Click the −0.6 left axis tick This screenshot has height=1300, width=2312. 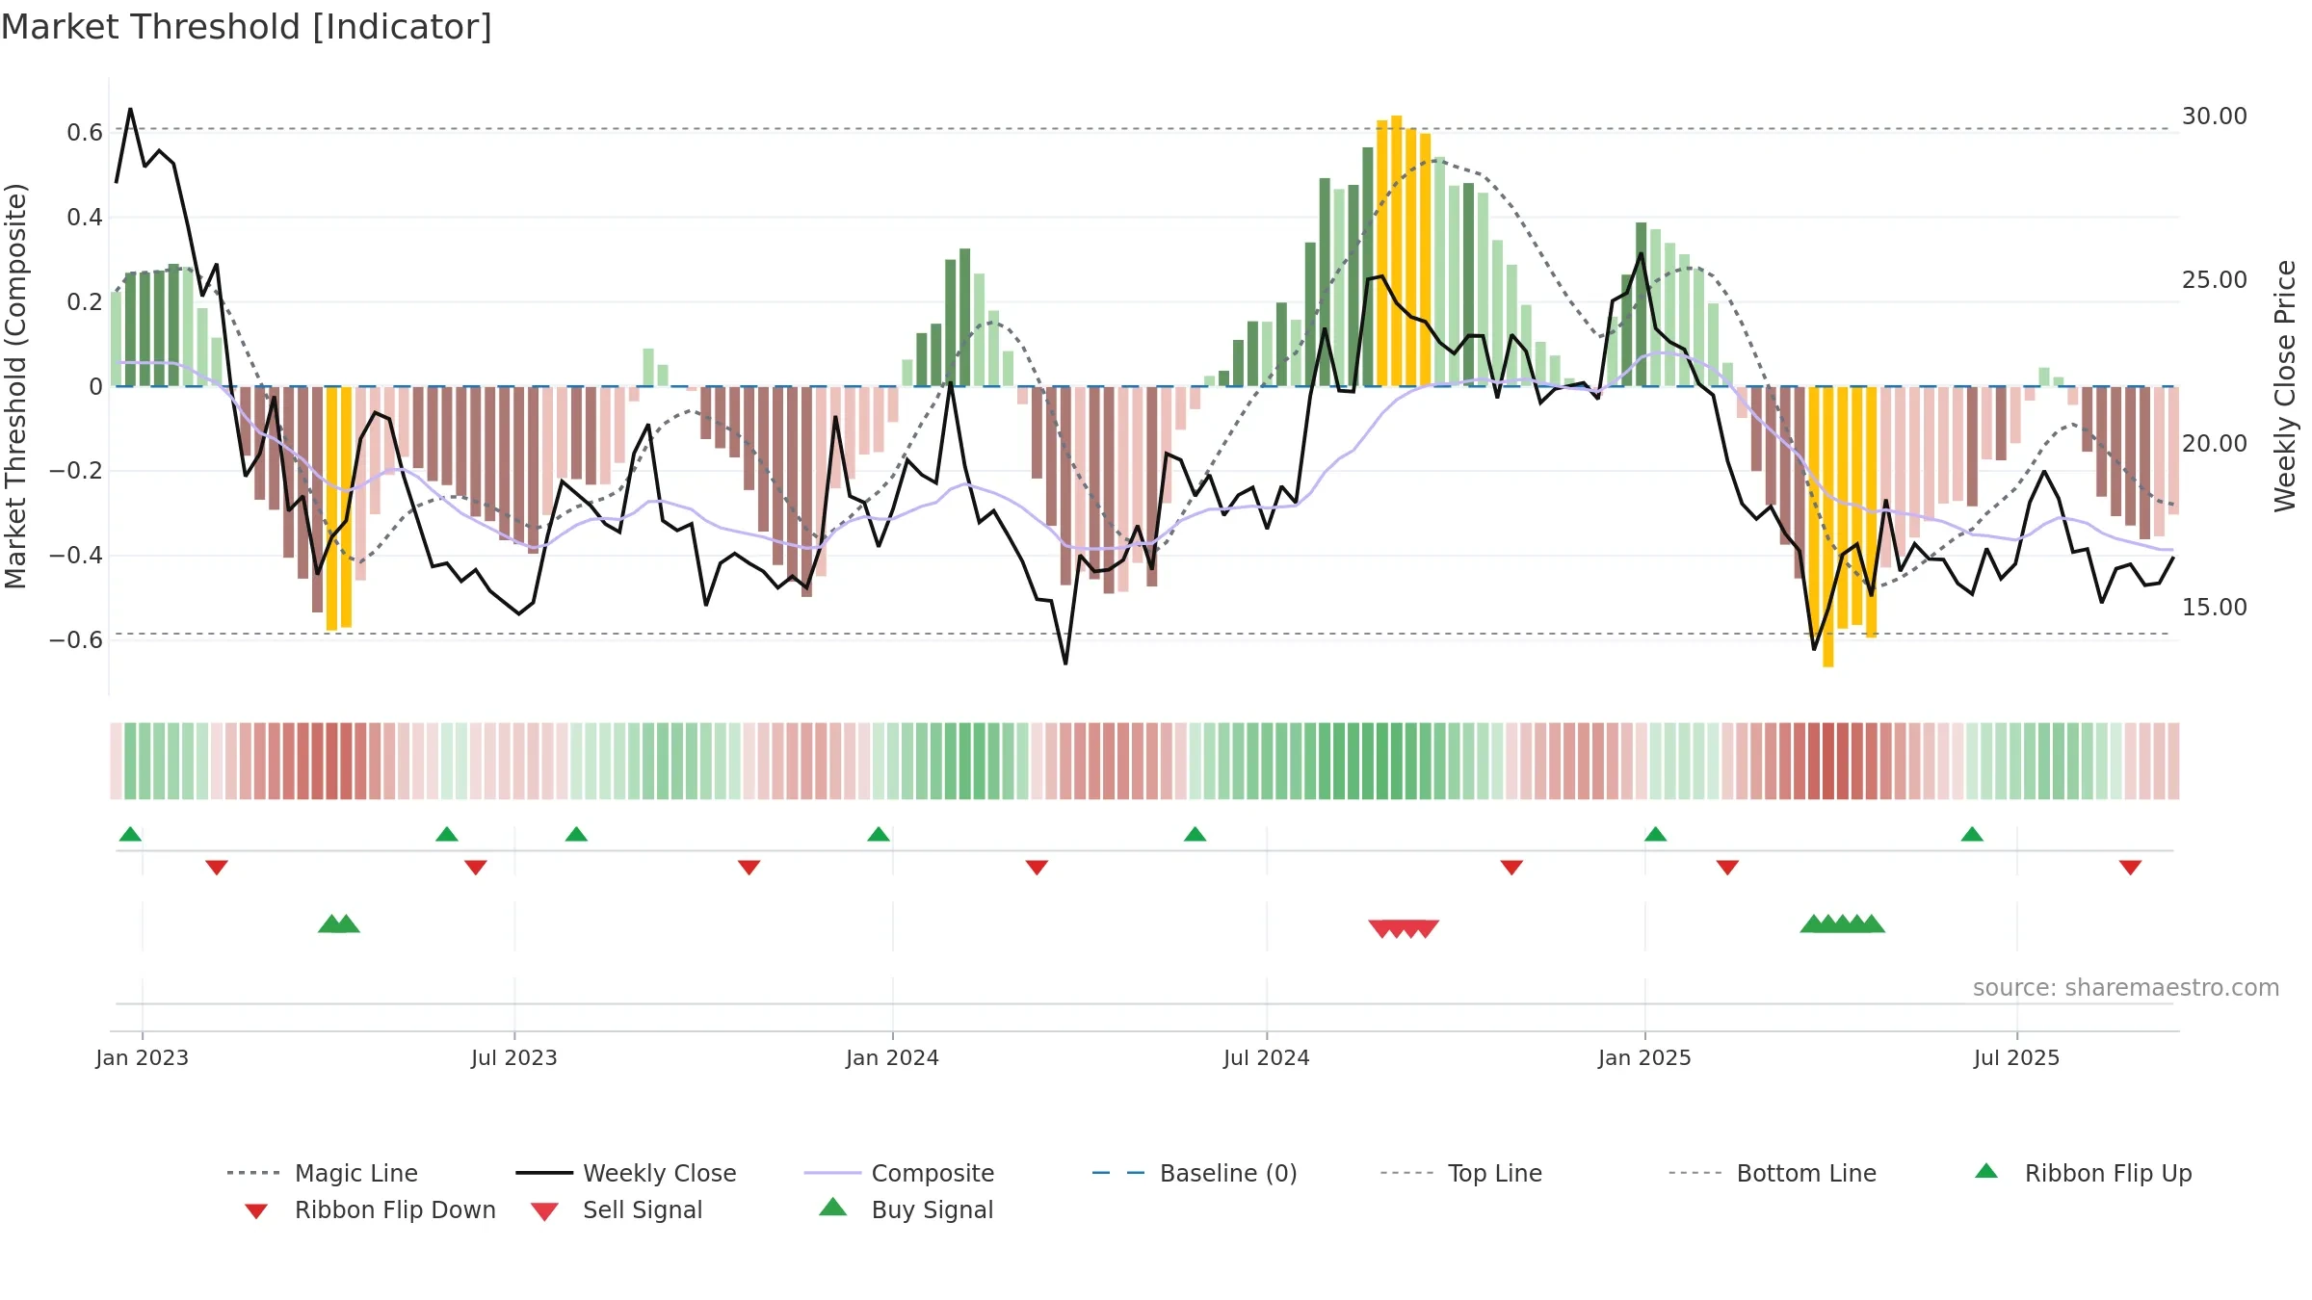point(76,640)
